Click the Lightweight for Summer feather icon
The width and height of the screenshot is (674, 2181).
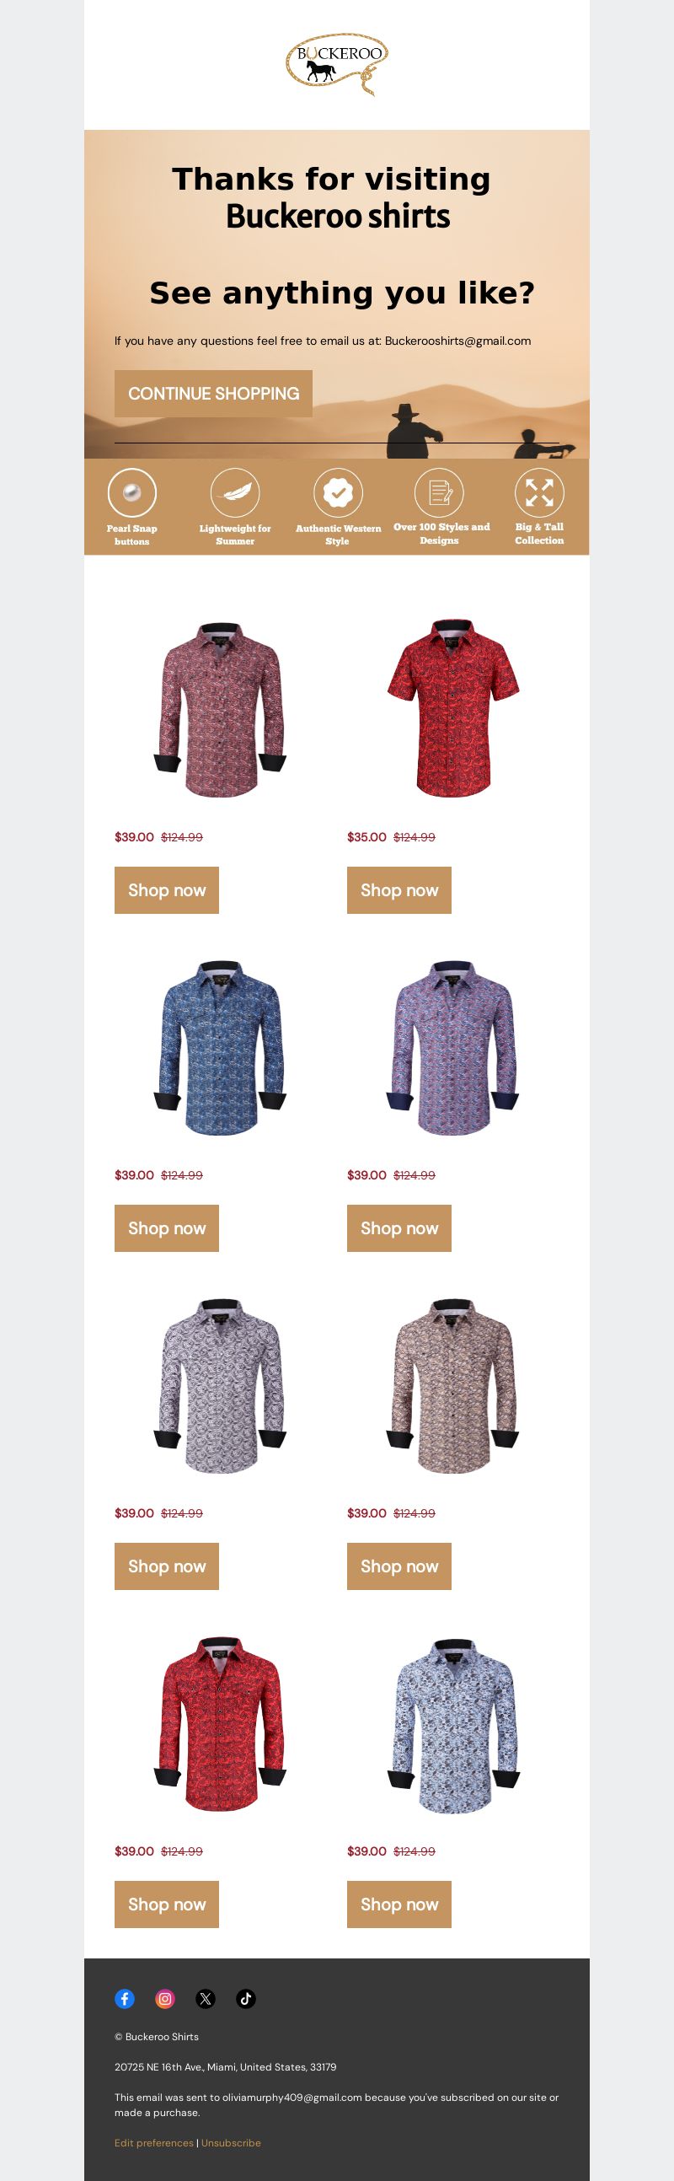tap(235, 492)
